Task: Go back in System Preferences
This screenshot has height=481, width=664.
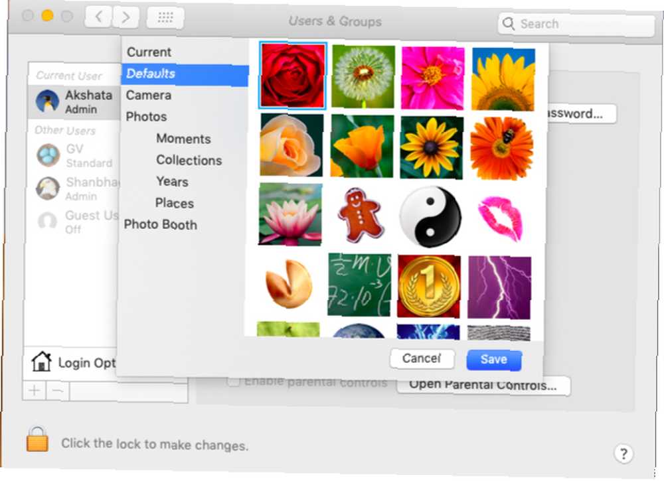Action: [x=98, y=17]
